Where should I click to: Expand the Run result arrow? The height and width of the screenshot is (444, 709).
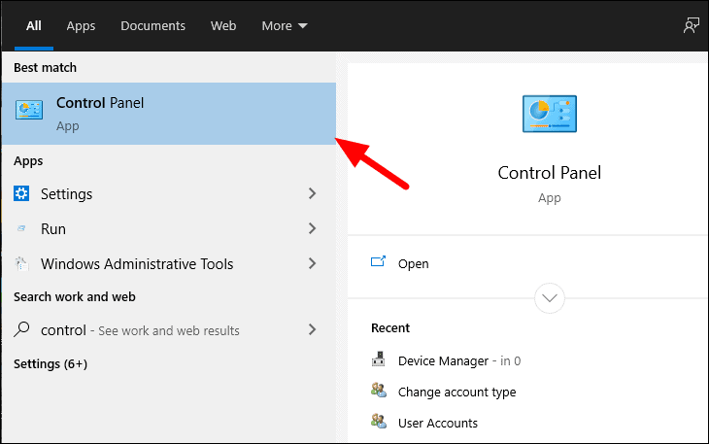coord(312,228)
